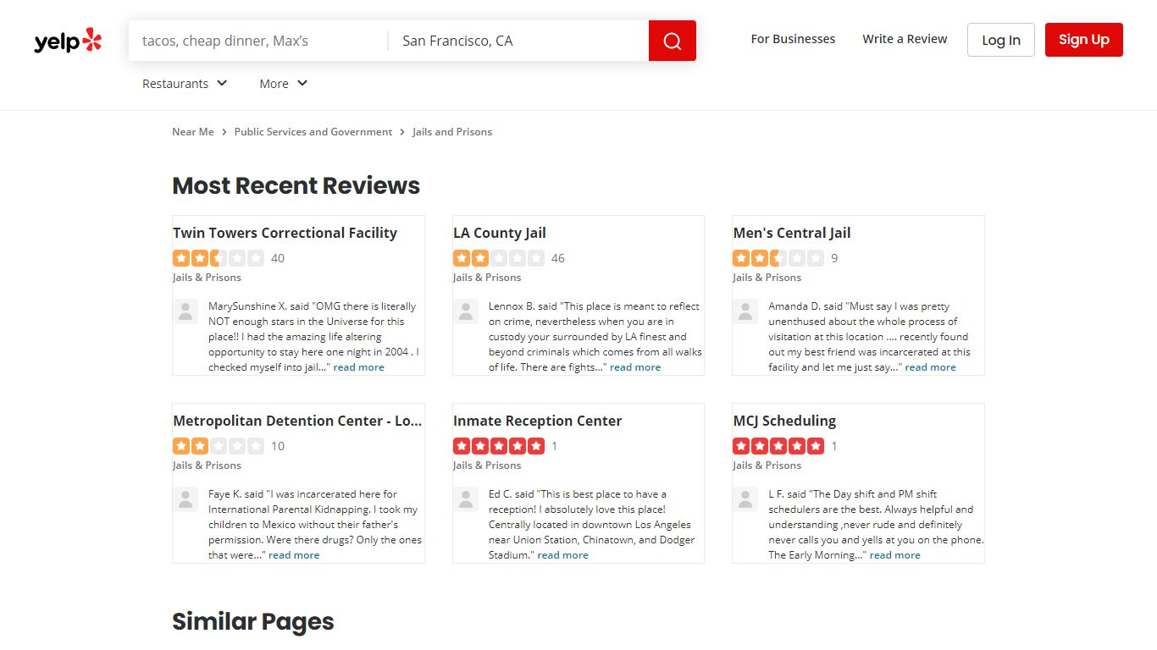Click Twin Towers Correctional Facility star rating
The height and width of the screenshot is (650, 1157).
coord(219,258)
